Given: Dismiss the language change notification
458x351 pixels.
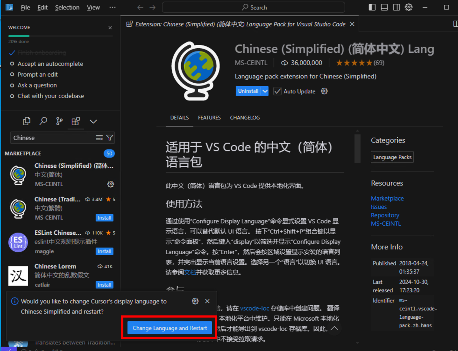Looking at the screenshot, I should (x=207, y=301).
